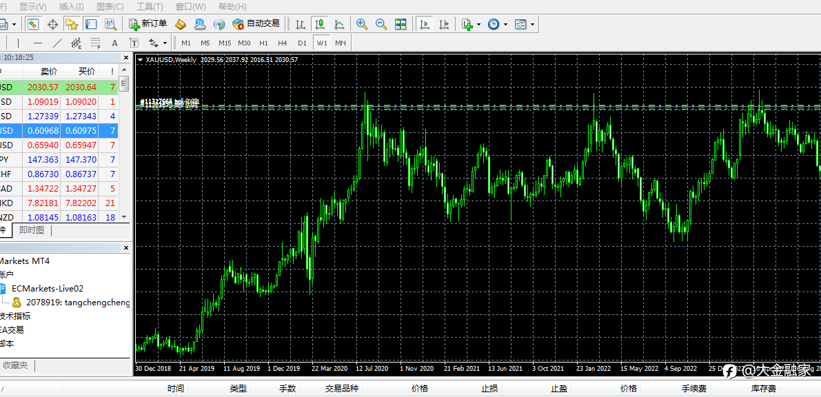Select the vertical line drawing tool
The image size is (821, 397).
pos(19,43)
